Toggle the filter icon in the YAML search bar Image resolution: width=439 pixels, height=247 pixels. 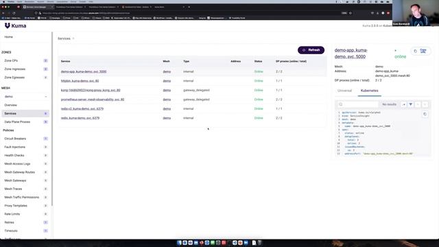410,104
